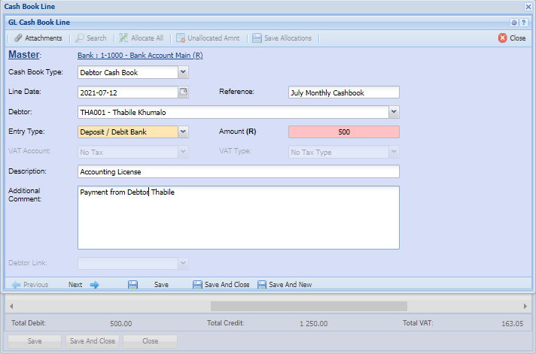Open Attachments paperclip in toolbar
536x354 pixels.
coord(38,38)
